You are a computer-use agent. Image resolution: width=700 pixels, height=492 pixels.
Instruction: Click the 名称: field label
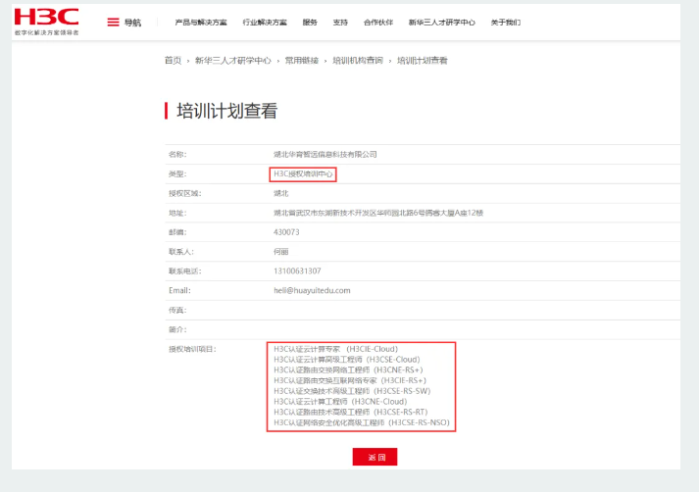[x=177, y=155]
